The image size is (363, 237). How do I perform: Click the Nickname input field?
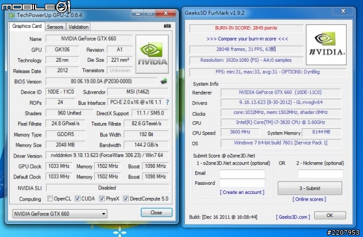click(x=320, y=174)
